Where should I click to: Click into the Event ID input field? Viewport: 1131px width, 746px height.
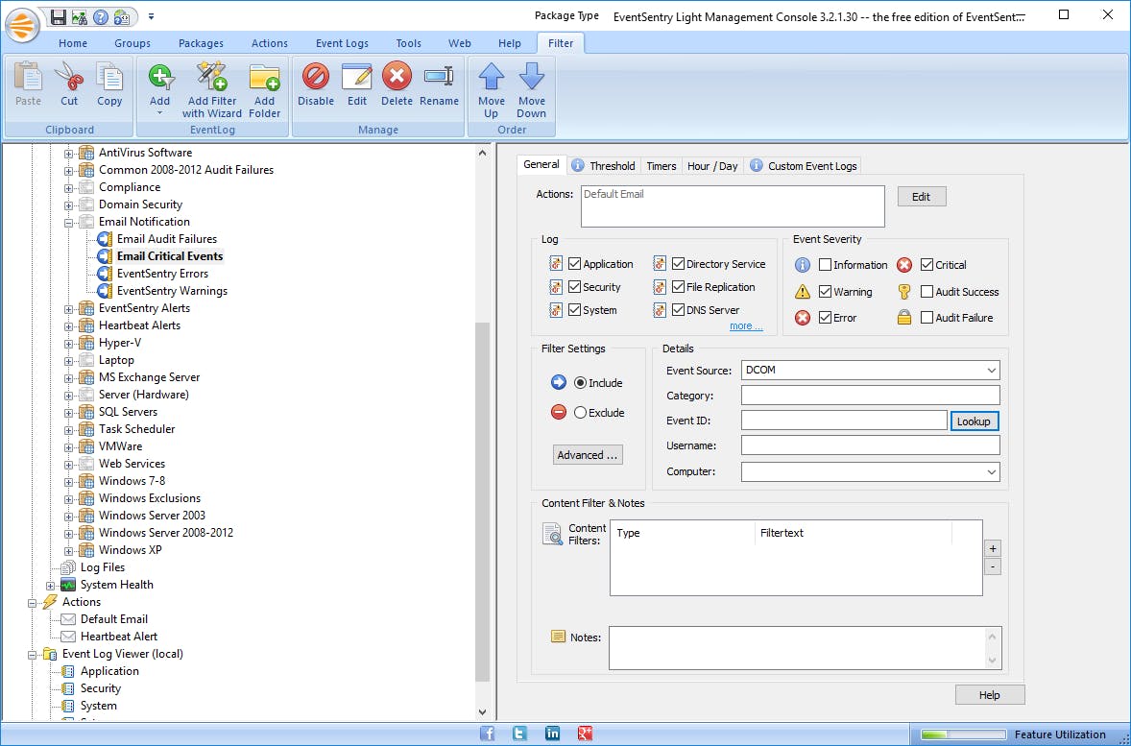coord(844,421)
